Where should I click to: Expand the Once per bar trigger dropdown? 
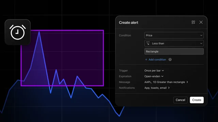coord(154,70)
